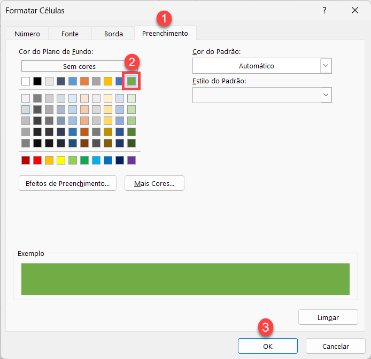Pick the pure black swatch in top row
Screen dimensions: 371x359
click(37, 81)
